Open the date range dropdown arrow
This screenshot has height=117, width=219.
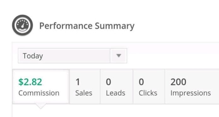click(119, 56)
